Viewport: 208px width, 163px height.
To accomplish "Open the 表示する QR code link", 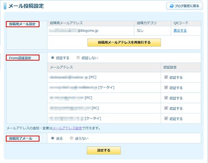I will click(x=180, y=31).
